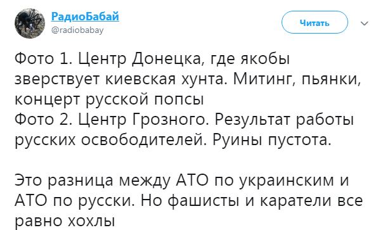
Task: Click the word 'зверствует' in the tweet
Action: point(57,79)
